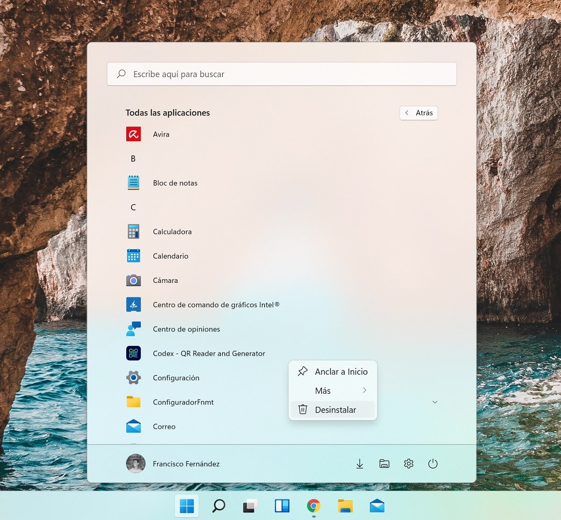Viewport: 561px width, 520px height.
Task: Open Francisco Fernández user account menu
Action: coord(173,464)
